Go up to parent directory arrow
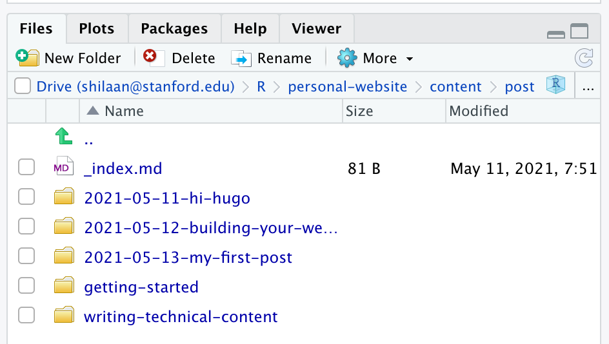The height and width of the screenshot is (344, 609). click(63, 137)
